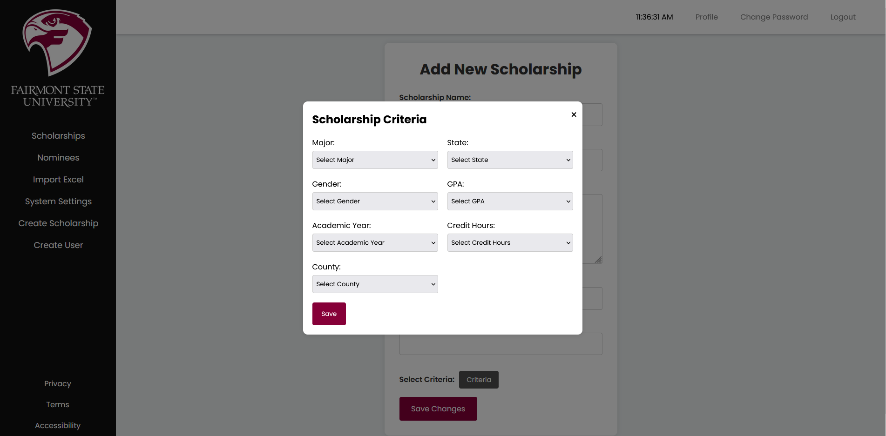Expand the Select State dropdown
886x436 pixels.
[x=510, y=160]
